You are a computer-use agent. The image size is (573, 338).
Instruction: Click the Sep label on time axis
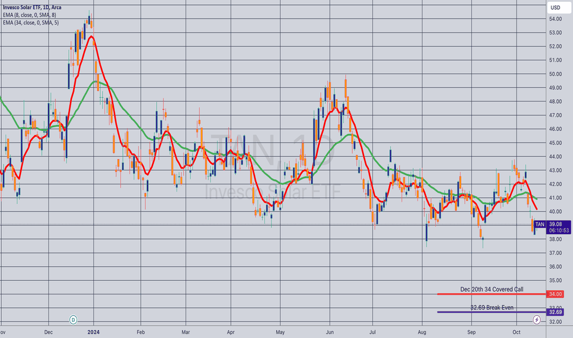click(472, 332)
